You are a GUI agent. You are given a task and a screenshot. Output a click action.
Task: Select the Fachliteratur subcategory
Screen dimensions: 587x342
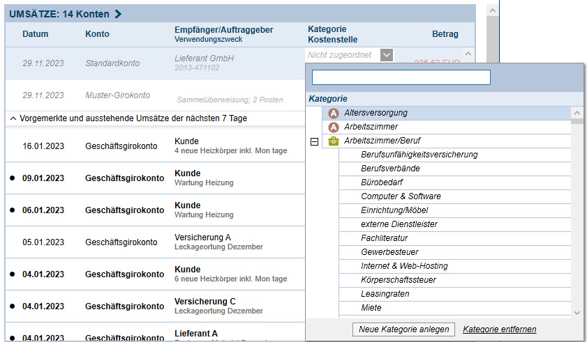click(x=454, y=238)
